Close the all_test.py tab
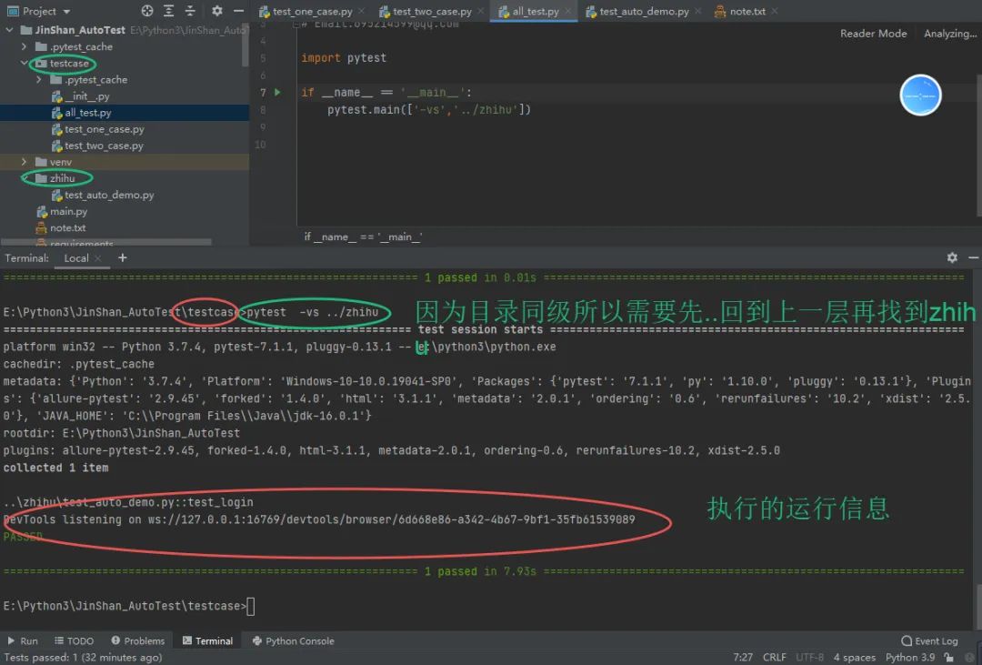This screenshot has height=665, width=982. 568,11
